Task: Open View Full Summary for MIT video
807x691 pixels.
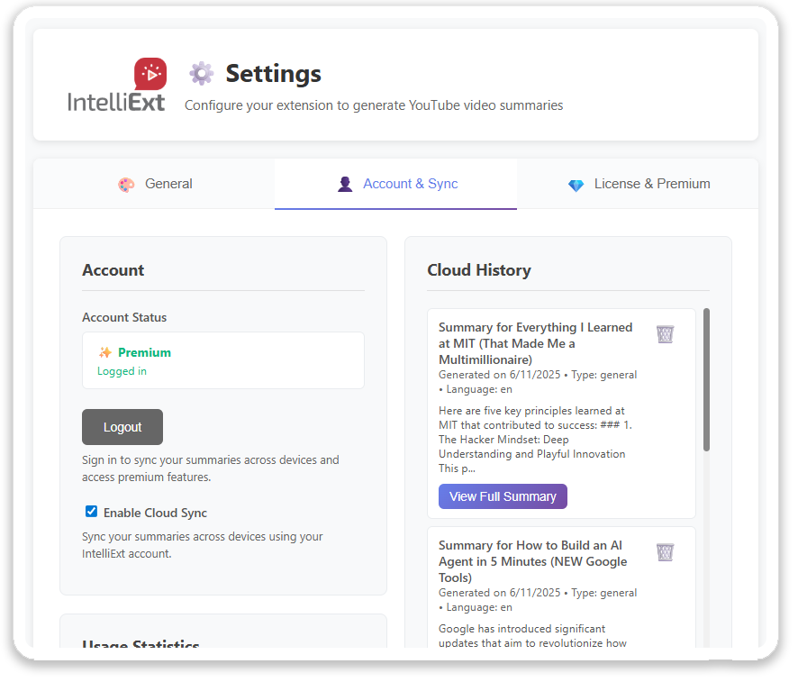Action: 503,496
